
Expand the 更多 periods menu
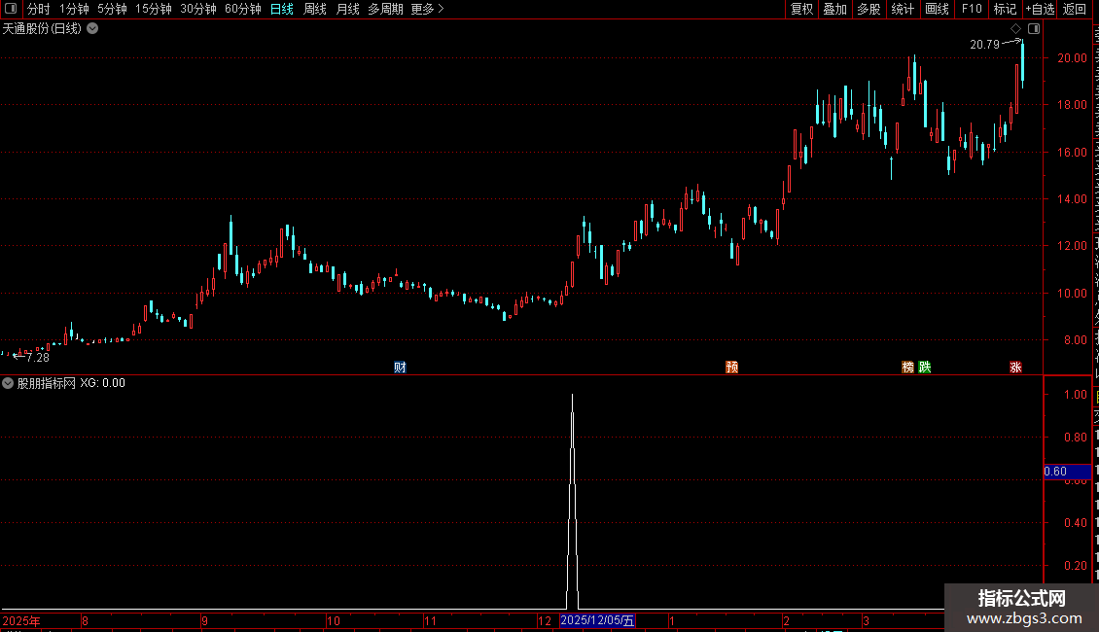pos(427,9)
